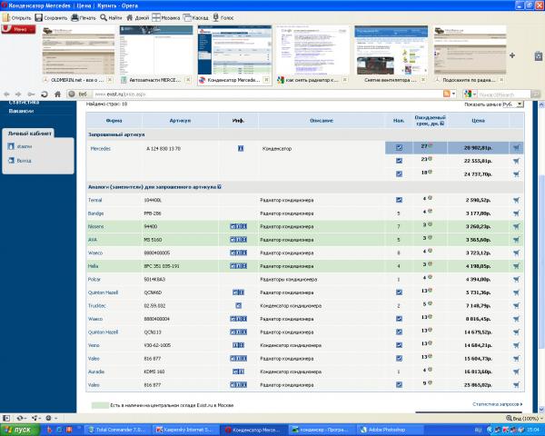Click the Цена column header
The width and height of the screenshot is (545, 436).
click(x=478, y=121)
